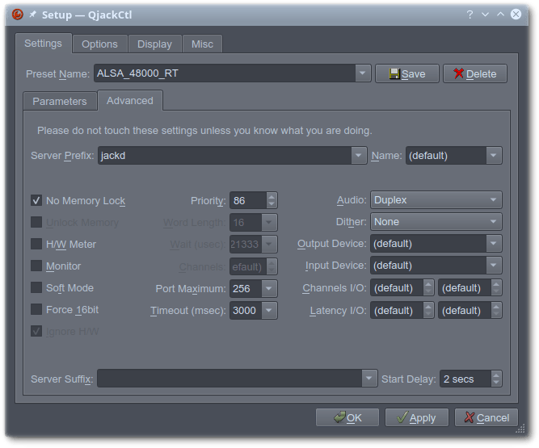Open the Display tab
Viewport: 539px width, 448px height.
click(x=154, y=44)
